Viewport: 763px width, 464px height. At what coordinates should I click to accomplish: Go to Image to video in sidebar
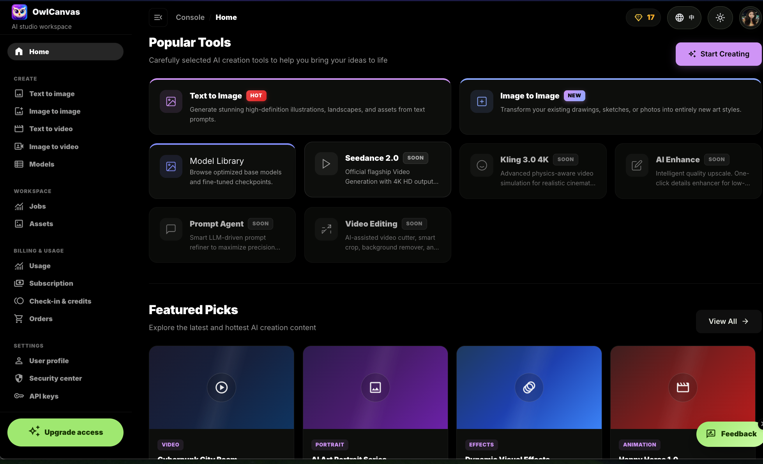coord(54,147)
